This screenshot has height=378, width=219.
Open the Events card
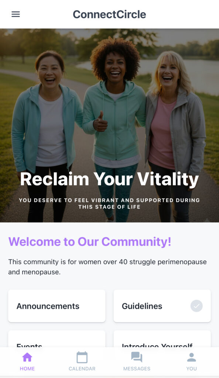(x=57, y=339)
